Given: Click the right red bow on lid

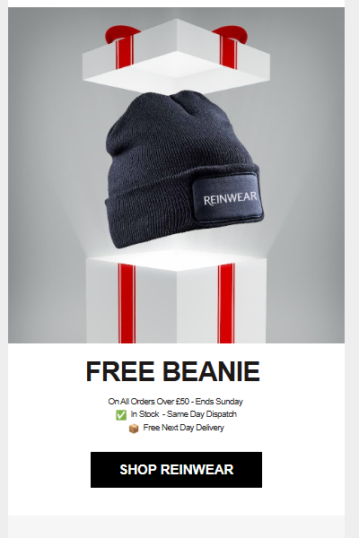Looking at the screenshot, I should 232,35.
